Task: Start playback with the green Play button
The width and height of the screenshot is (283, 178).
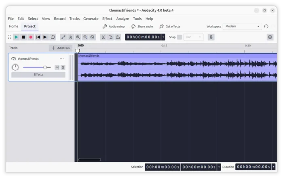Action: tap(16, 37)
